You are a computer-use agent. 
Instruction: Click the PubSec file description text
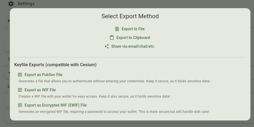[x=114, y=81]
